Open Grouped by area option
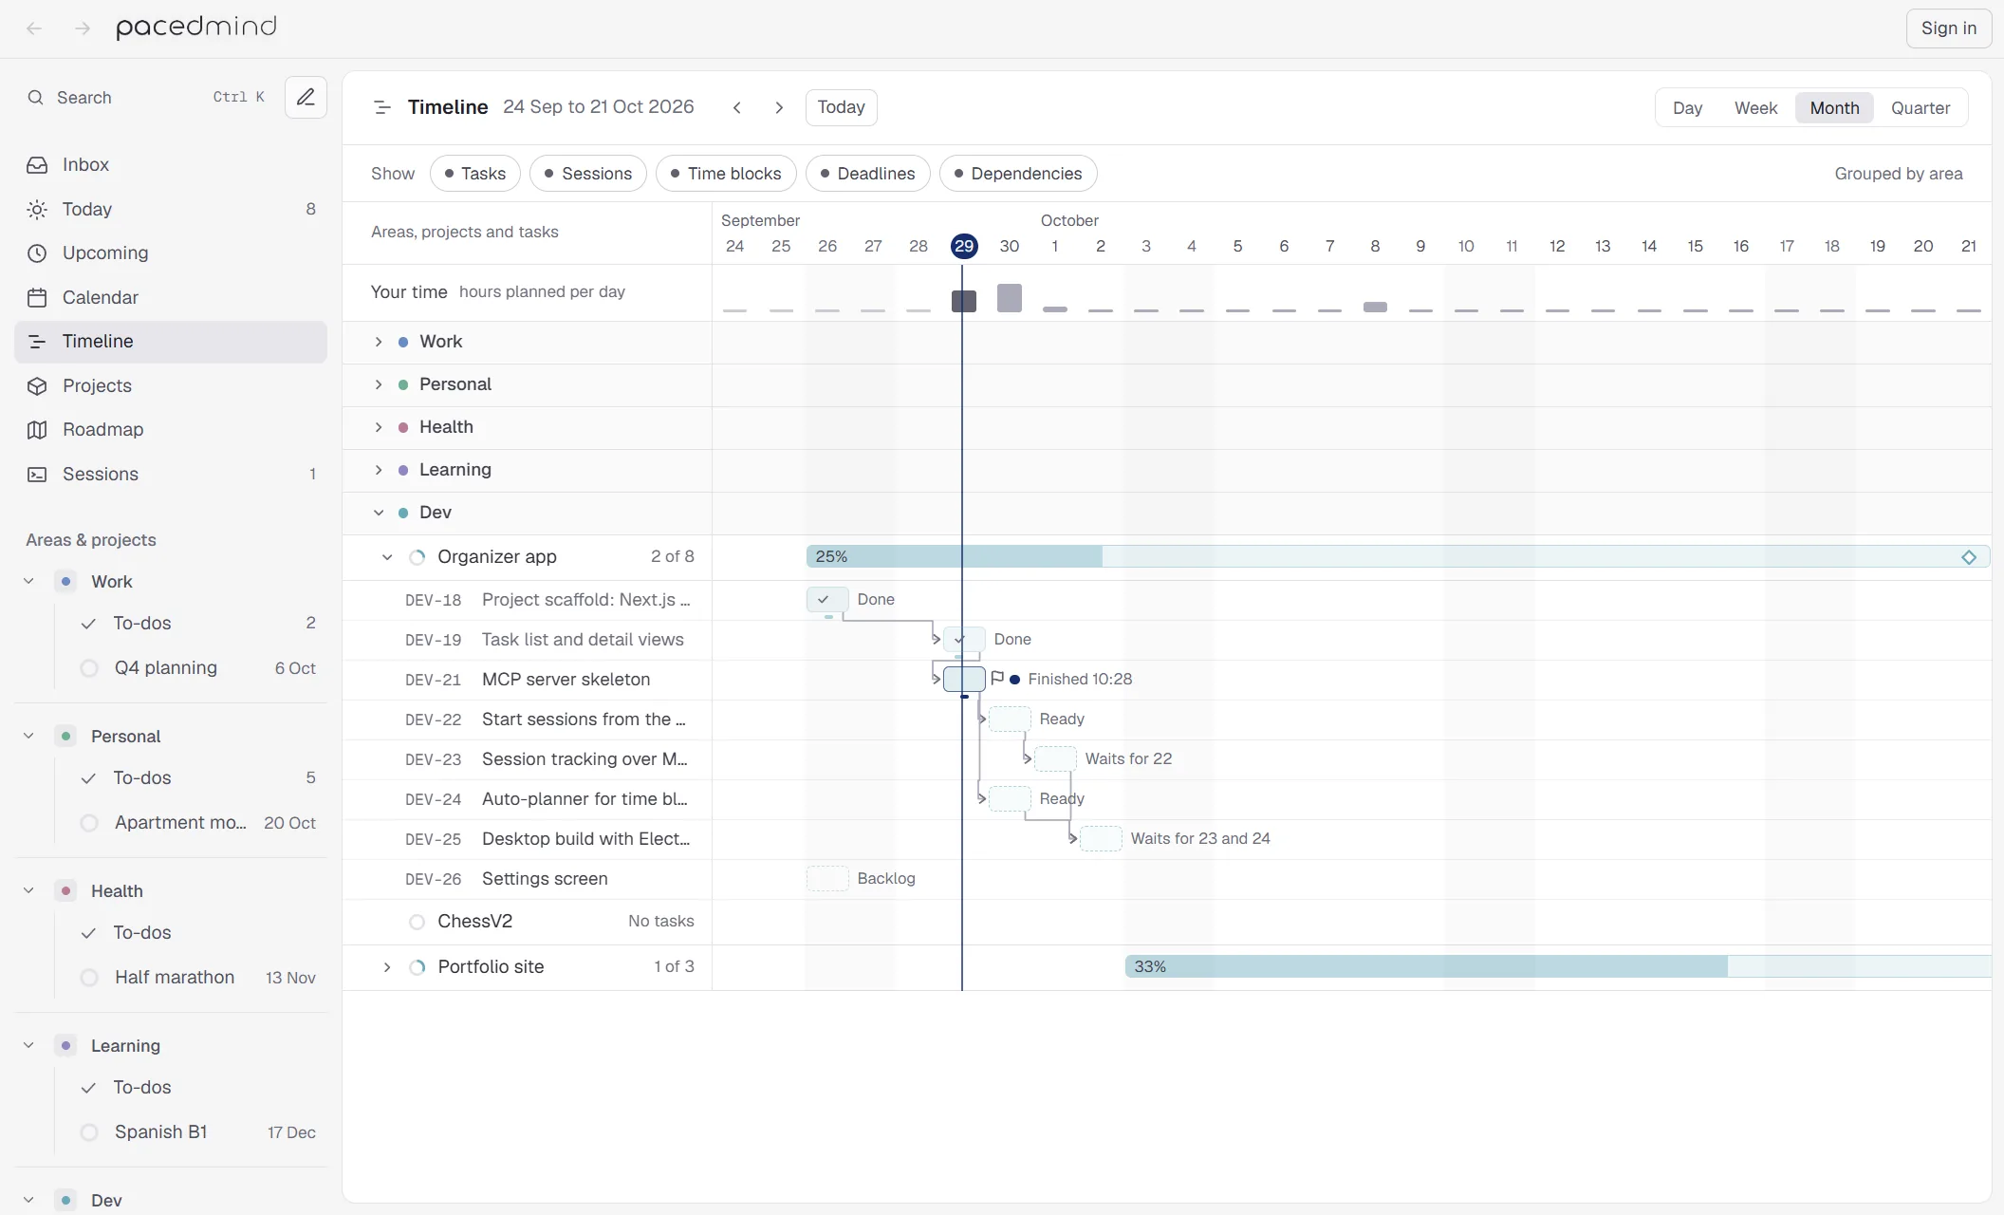The width and height of the screenshot is (2004, 1215). (x=1899, y=174)
